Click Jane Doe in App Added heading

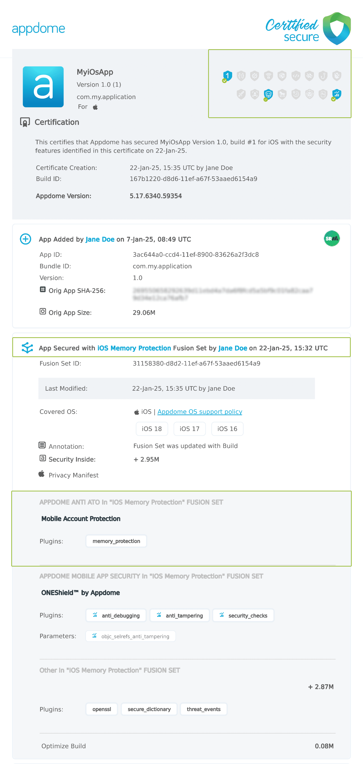[100, 239]
